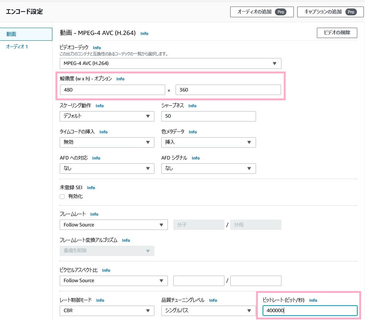Expand the フレームレート Follow Source dropdown
The image size is (365, 321).
point(114,225)
